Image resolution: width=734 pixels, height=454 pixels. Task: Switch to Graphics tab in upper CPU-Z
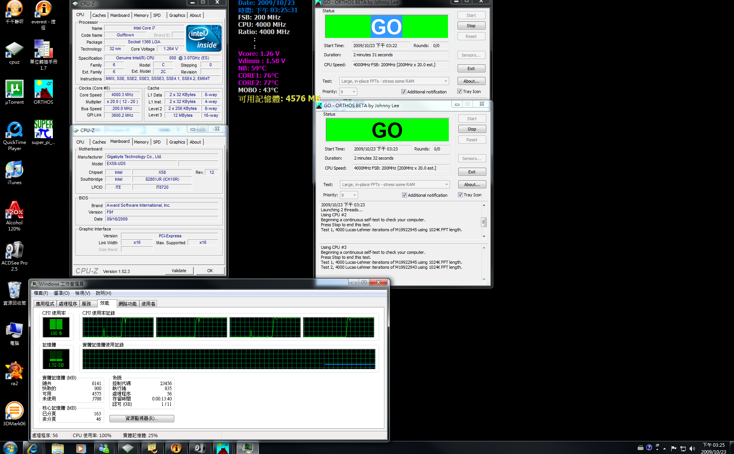(177, 15)
